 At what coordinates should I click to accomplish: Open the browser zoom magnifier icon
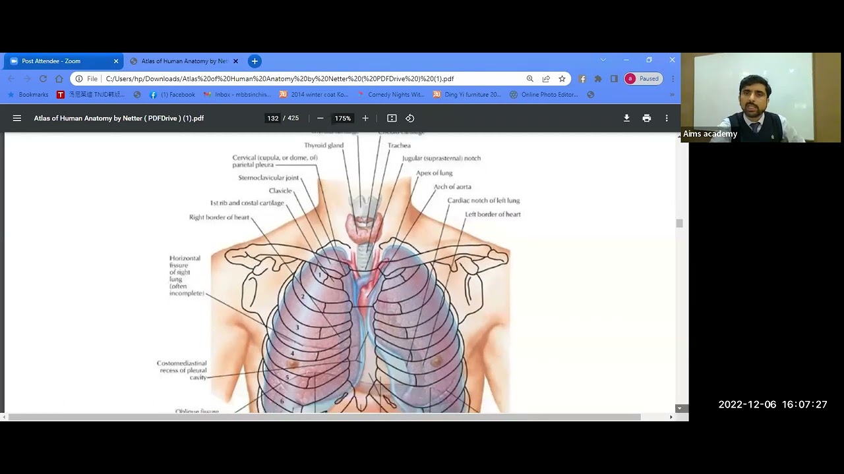(x=529, y=79)
